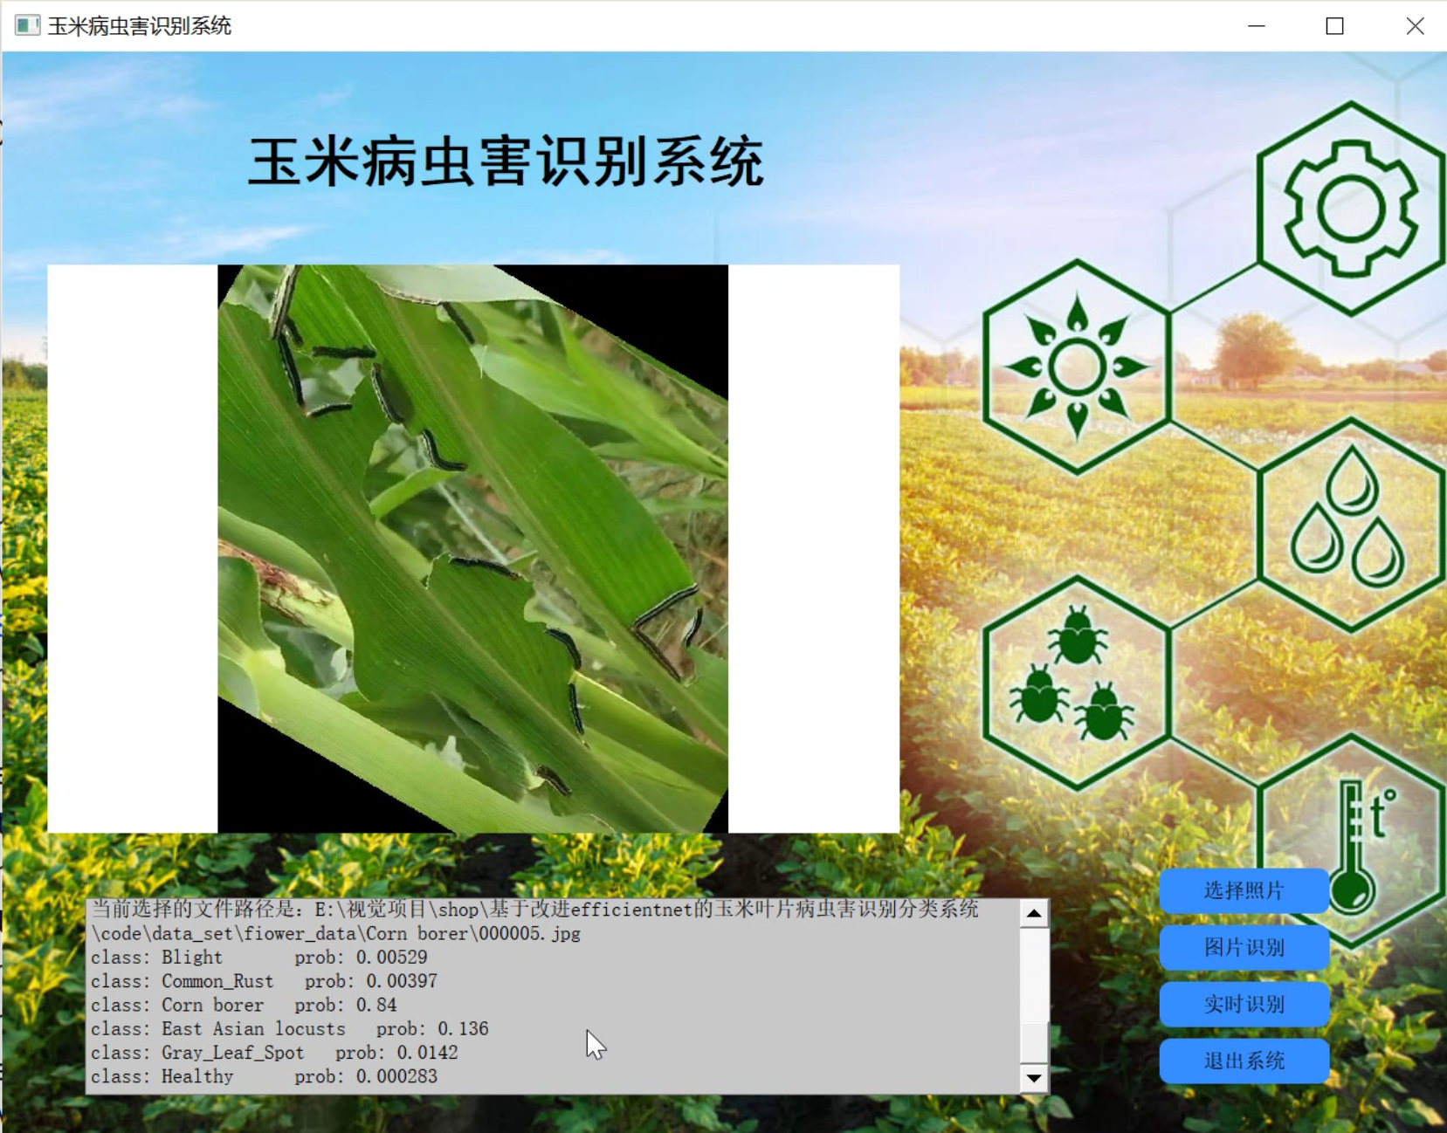Launch real-time detection via 实时识别
The height and width of the screenshot is (1133, 1447).
[x=1244, y=1004]
